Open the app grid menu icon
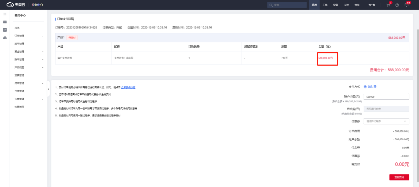The width and height of the screenshot is (419, 187). pyautogui.click(x=5, y=14)
